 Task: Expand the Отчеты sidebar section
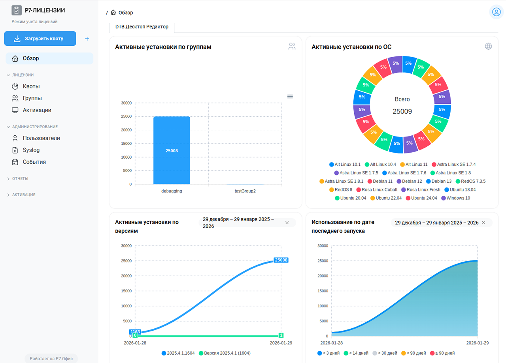tap(20, 179)
